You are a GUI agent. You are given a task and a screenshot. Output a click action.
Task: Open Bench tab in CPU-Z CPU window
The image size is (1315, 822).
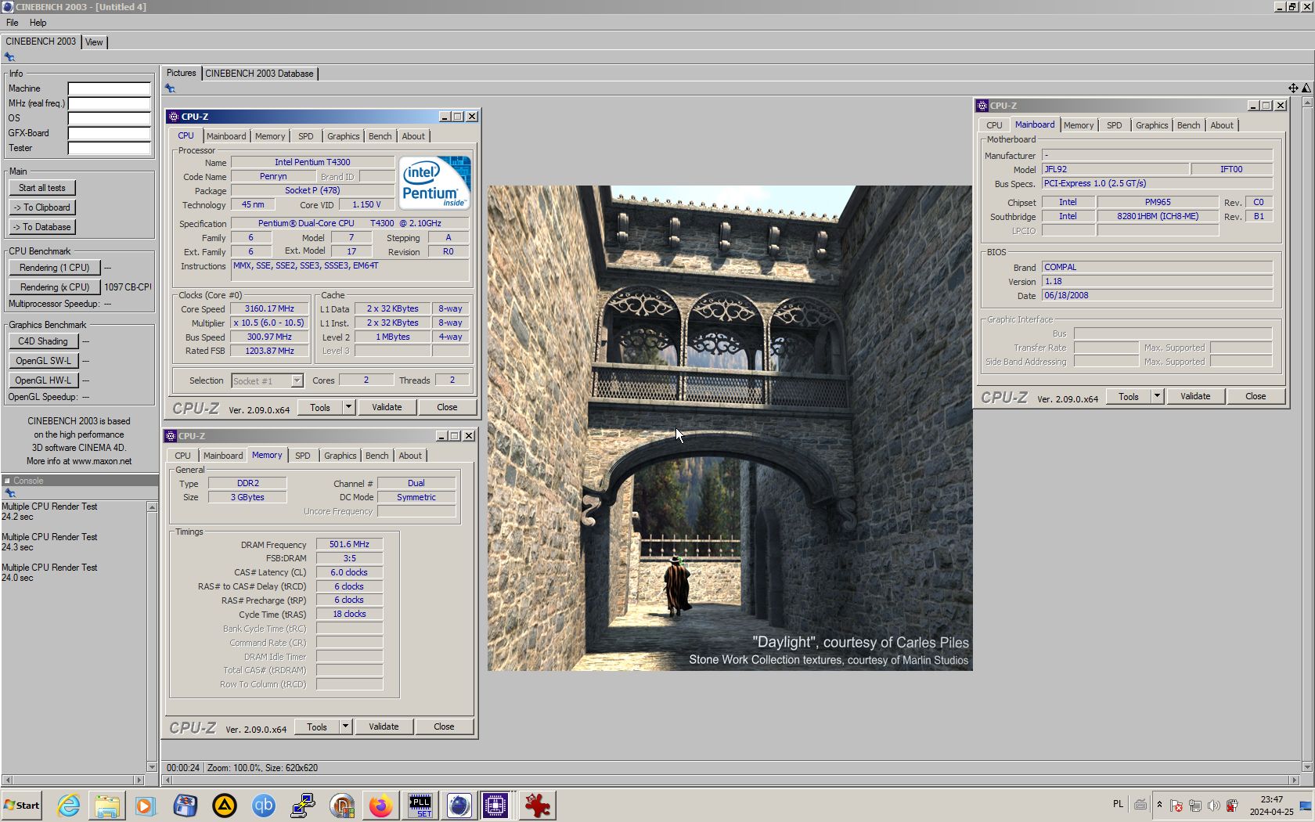(380, 136)
